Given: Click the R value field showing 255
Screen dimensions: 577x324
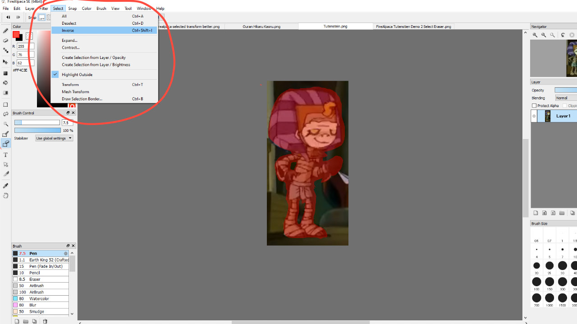Looking at the screenshot, I should click(x=26, y=46).
